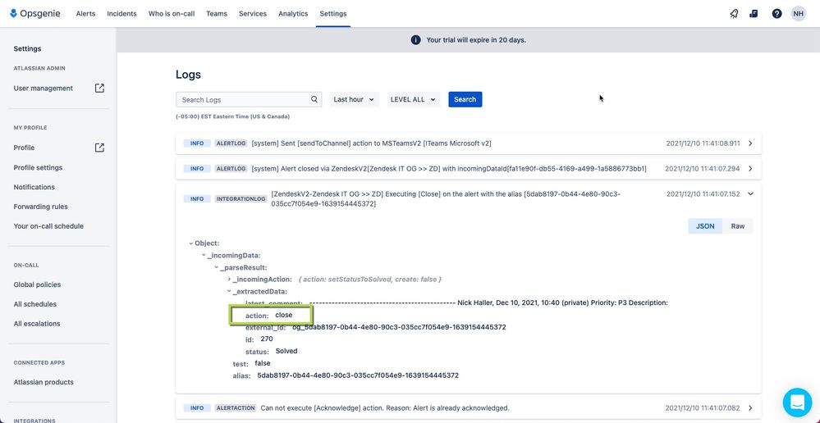Collapse the _extractedData tree node
This screenshot has height=423, width=820.
229,291
